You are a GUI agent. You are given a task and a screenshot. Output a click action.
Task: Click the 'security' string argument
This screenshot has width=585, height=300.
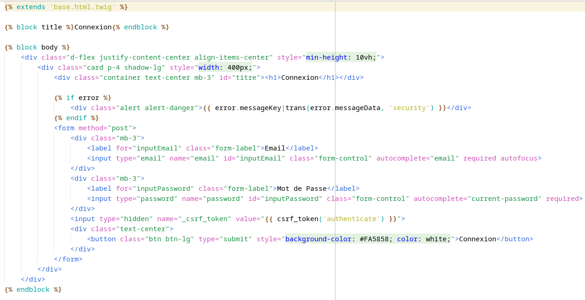(x=409, y=108)
